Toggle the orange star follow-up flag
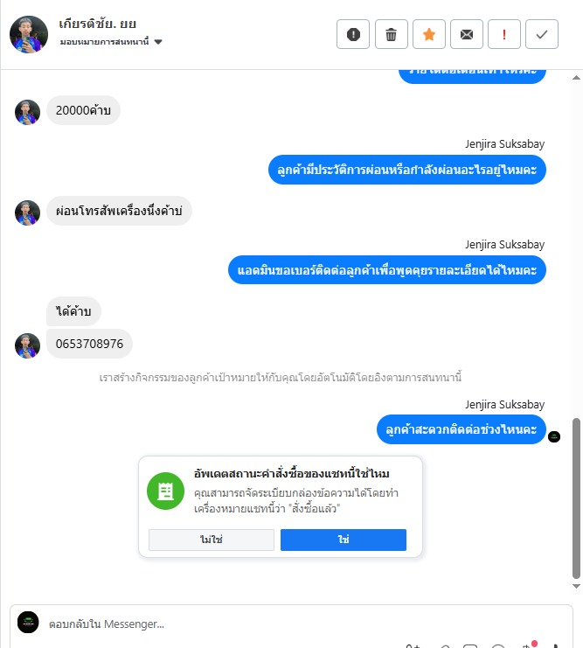This screenshot has height=648, width=583. coord(429,34)
